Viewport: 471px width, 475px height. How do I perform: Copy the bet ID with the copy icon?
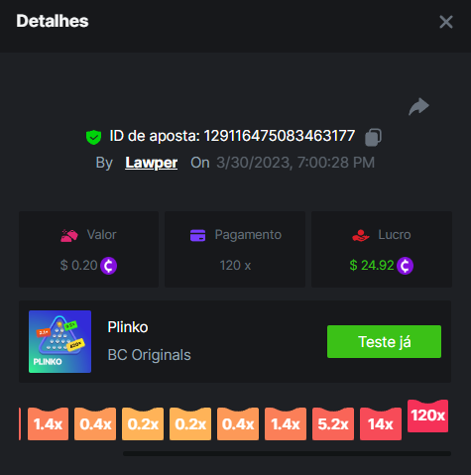[x=373, y=137]
